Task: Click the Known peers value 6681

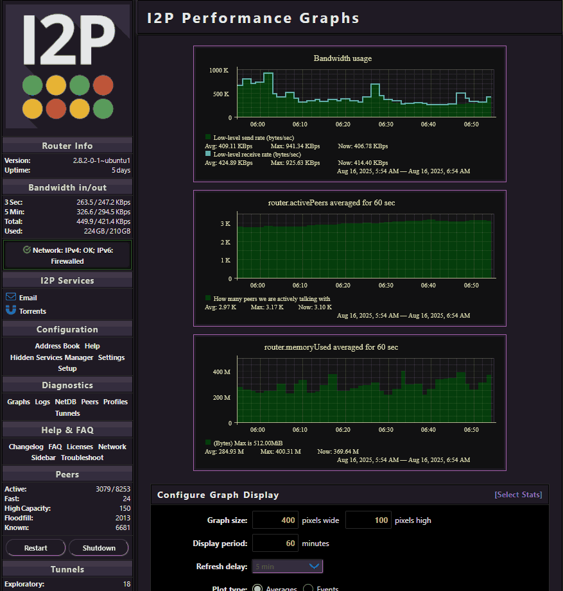Action: tap(123, 527)
